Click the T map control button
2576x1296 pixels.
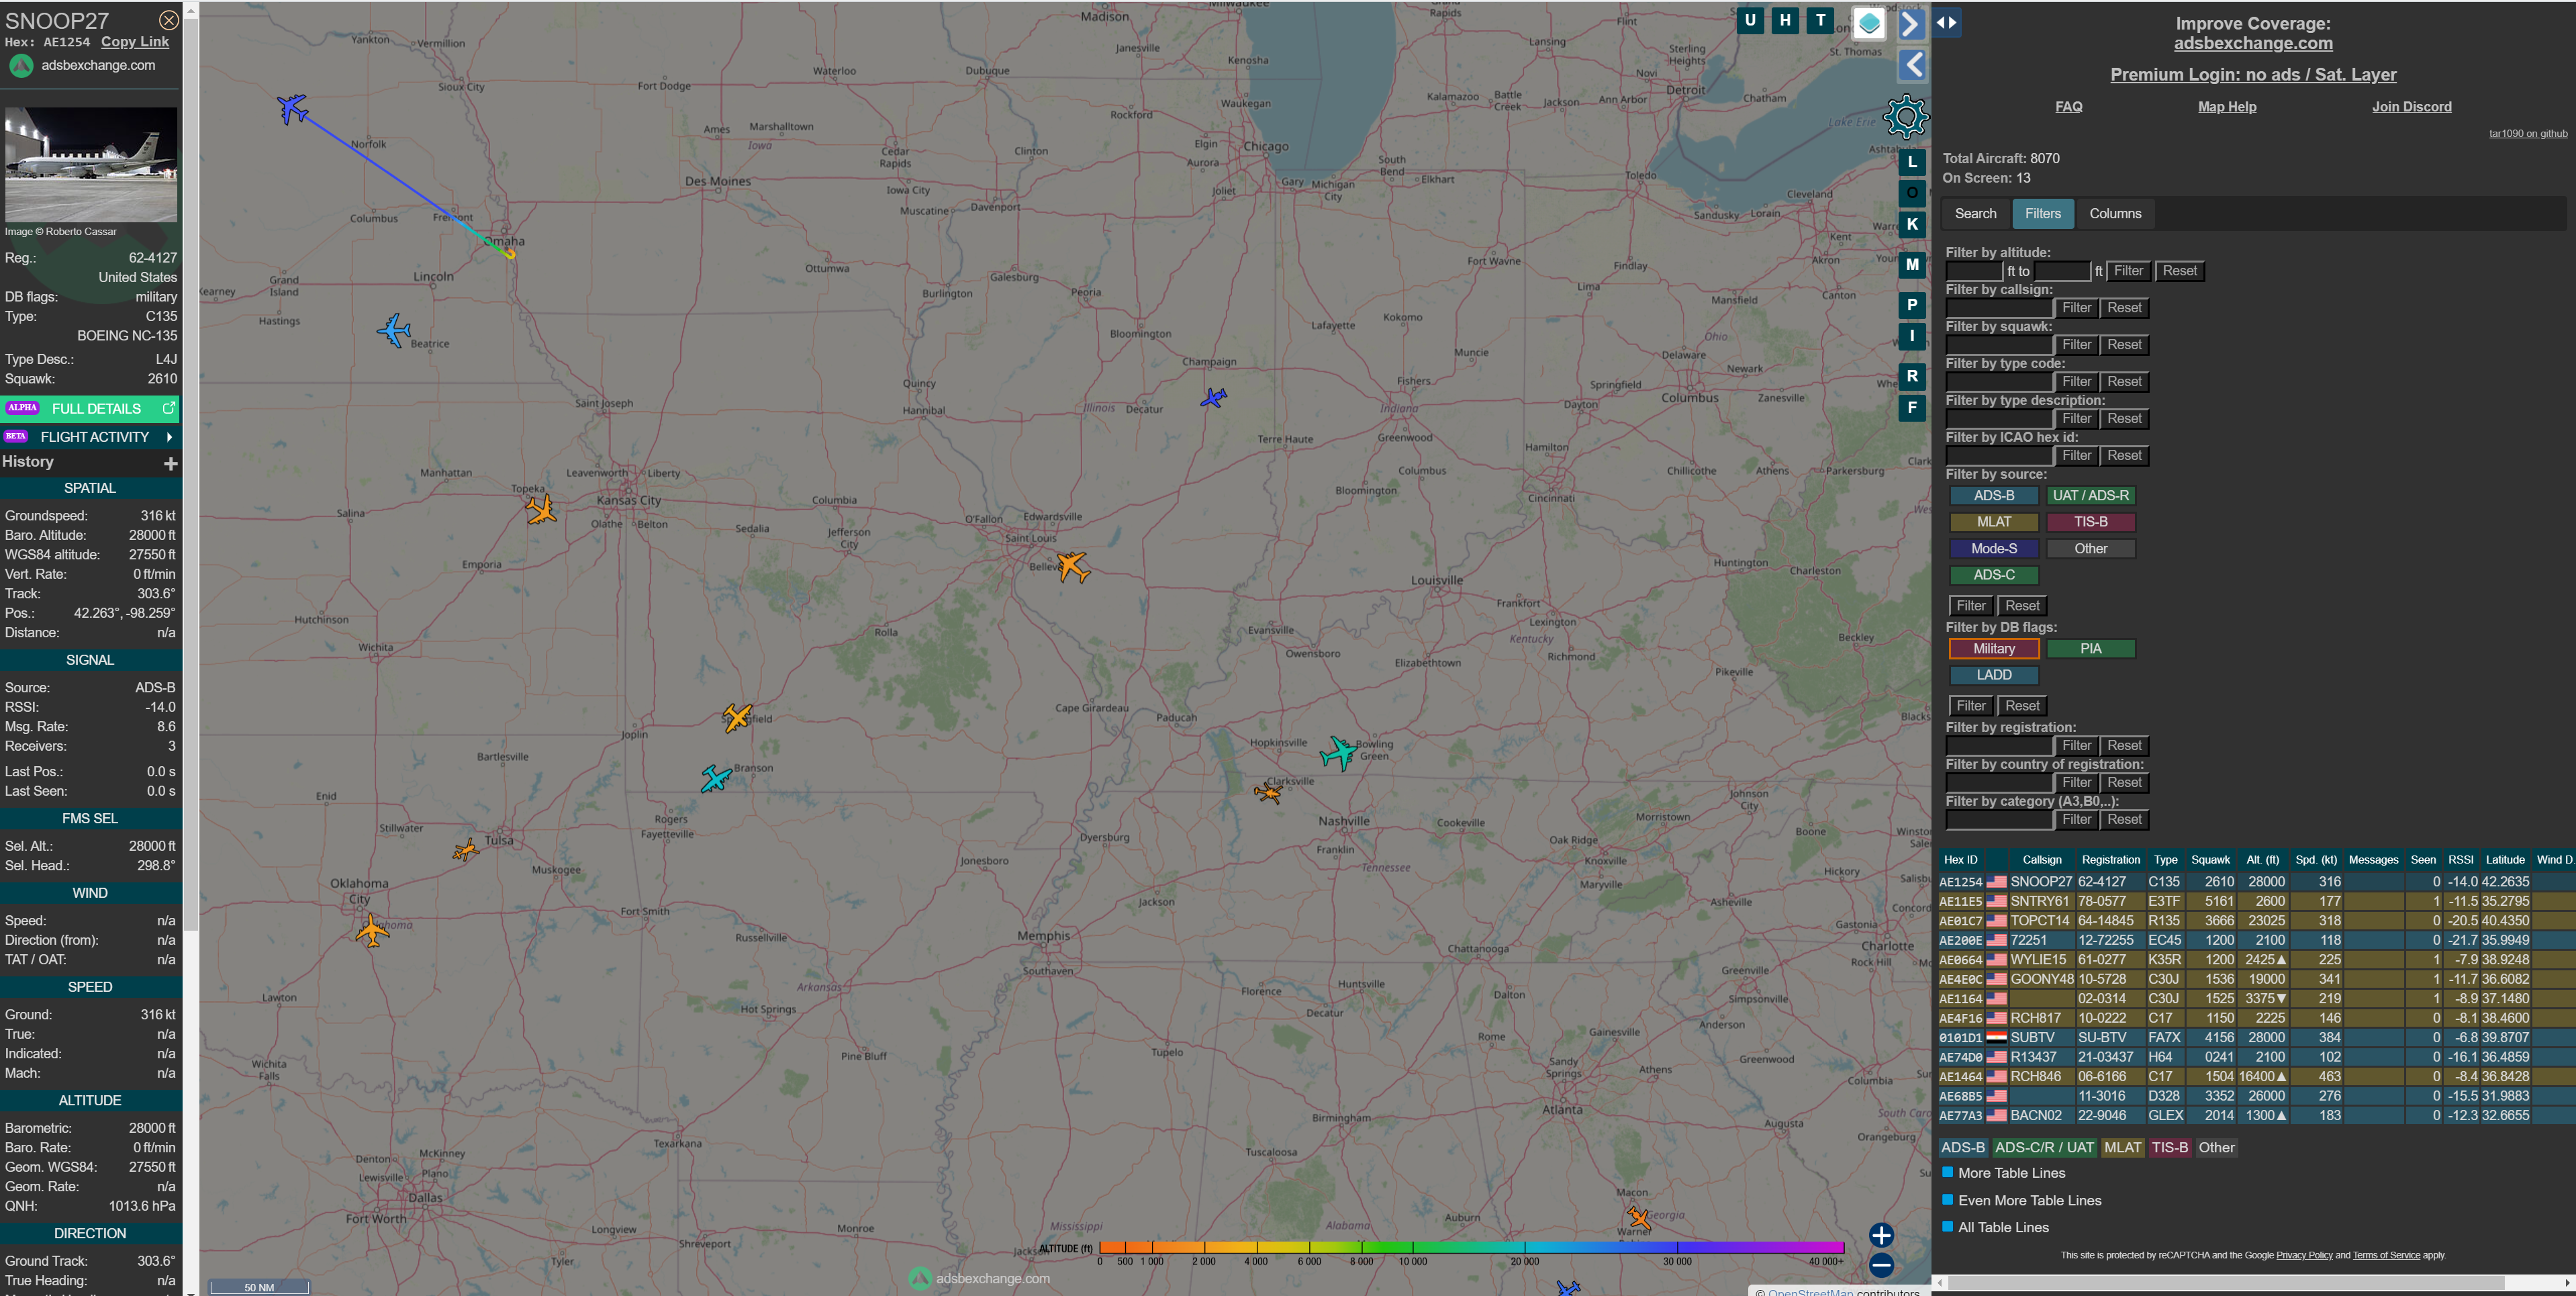(x=1820, y=20)
